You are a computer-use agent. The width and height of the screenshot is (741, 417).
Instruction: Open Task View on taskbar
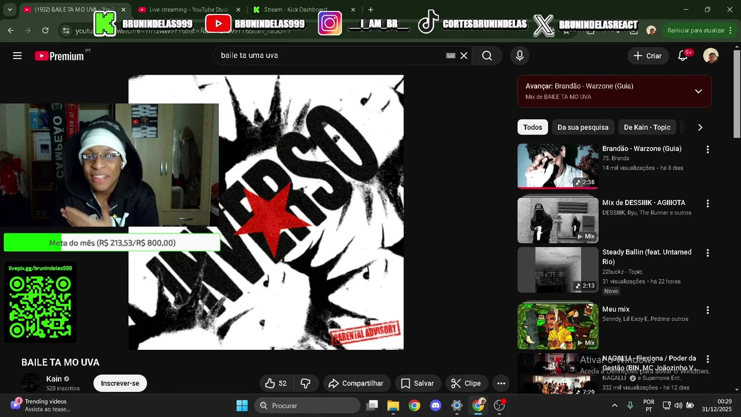(372, 405)
